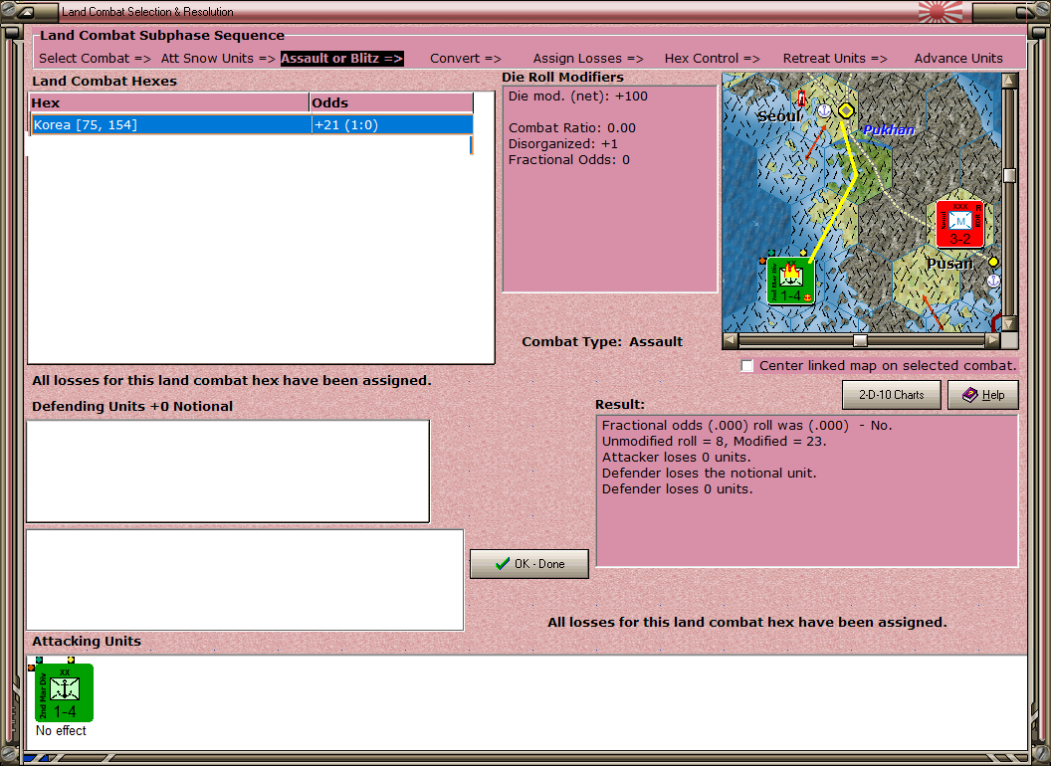The width and height of the screenshot is (1051, 766).
Task: Select the Convert subphase step
Action: (465, 59)
